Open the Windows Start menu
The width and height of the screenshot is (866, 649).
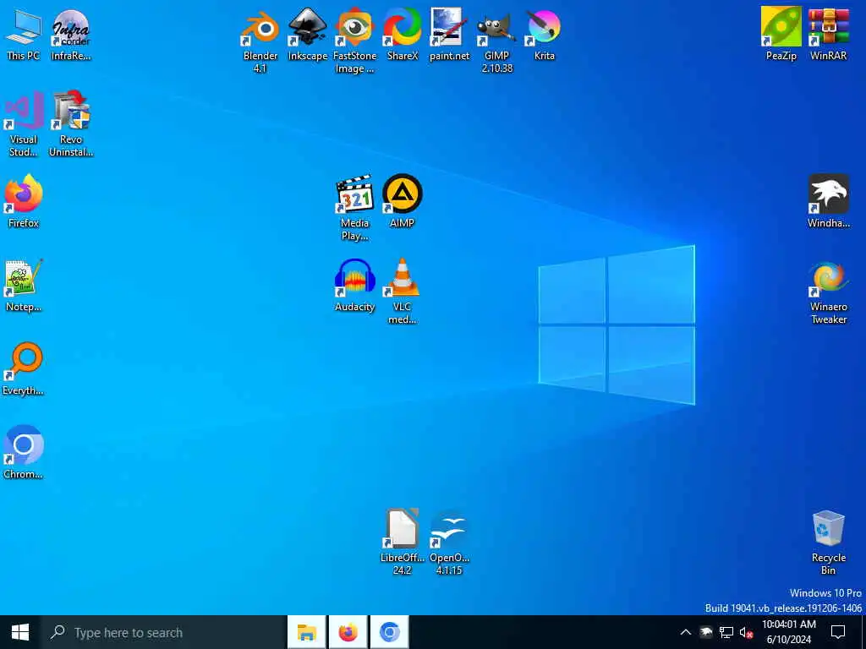[20, 632]
